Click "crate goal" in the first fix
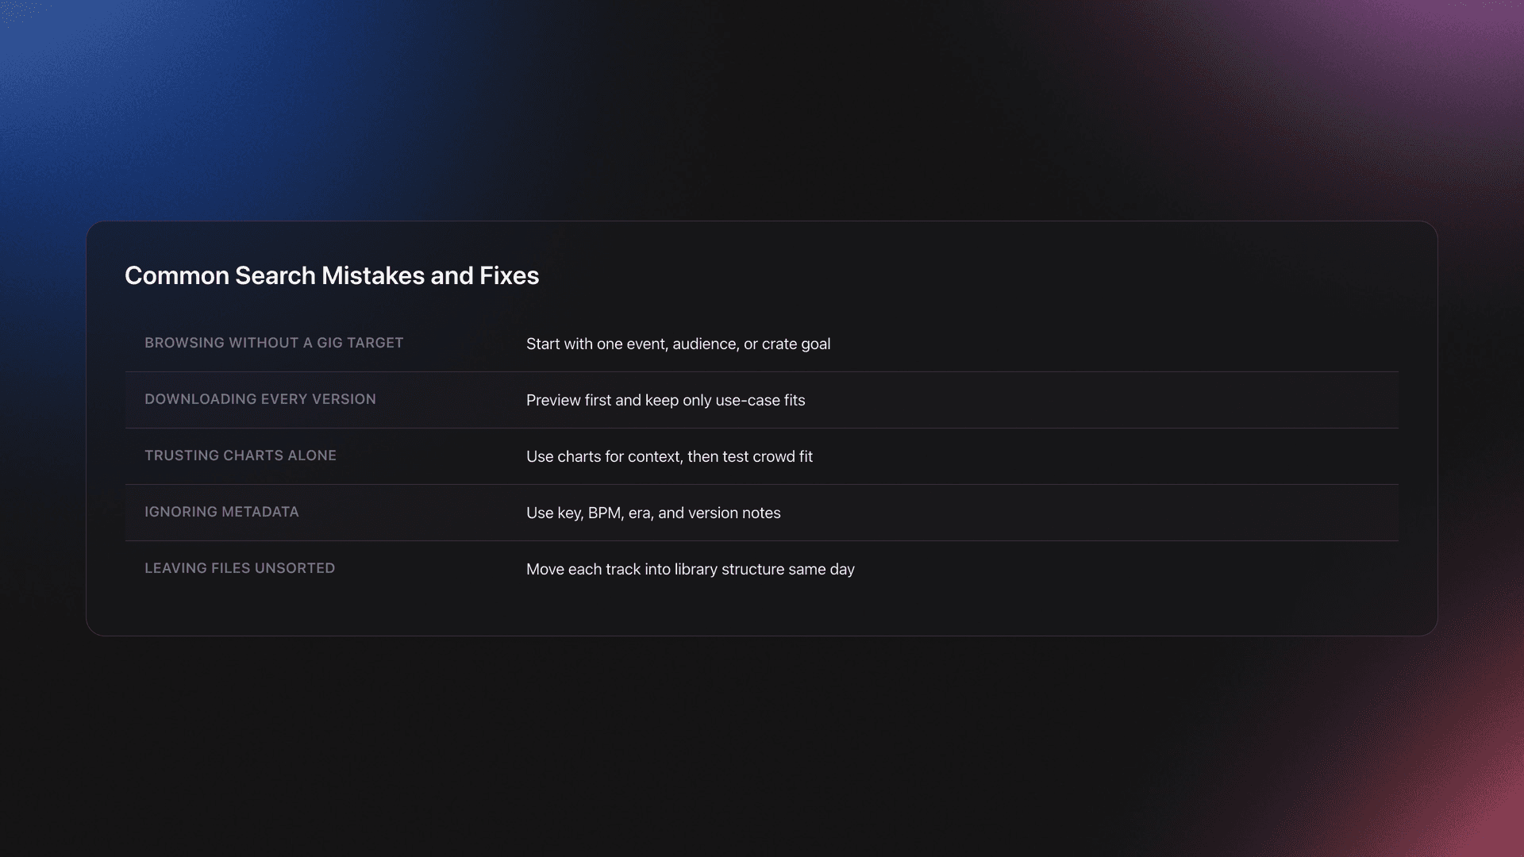This screenshot has height=857, width=1524. [x=796, y=344]
